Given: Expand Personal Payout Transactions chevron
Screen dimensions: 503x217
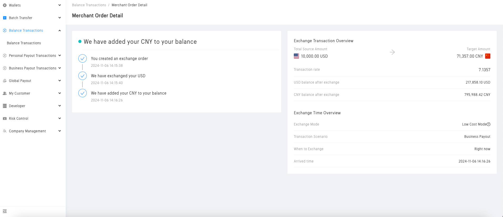Looking at the screenshot, I should point(60,56).
